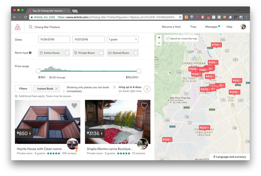Viewport: 261px width, 176px height.
Task: Select the ฿1032 map price marker
Action: (x=235, y=92)
